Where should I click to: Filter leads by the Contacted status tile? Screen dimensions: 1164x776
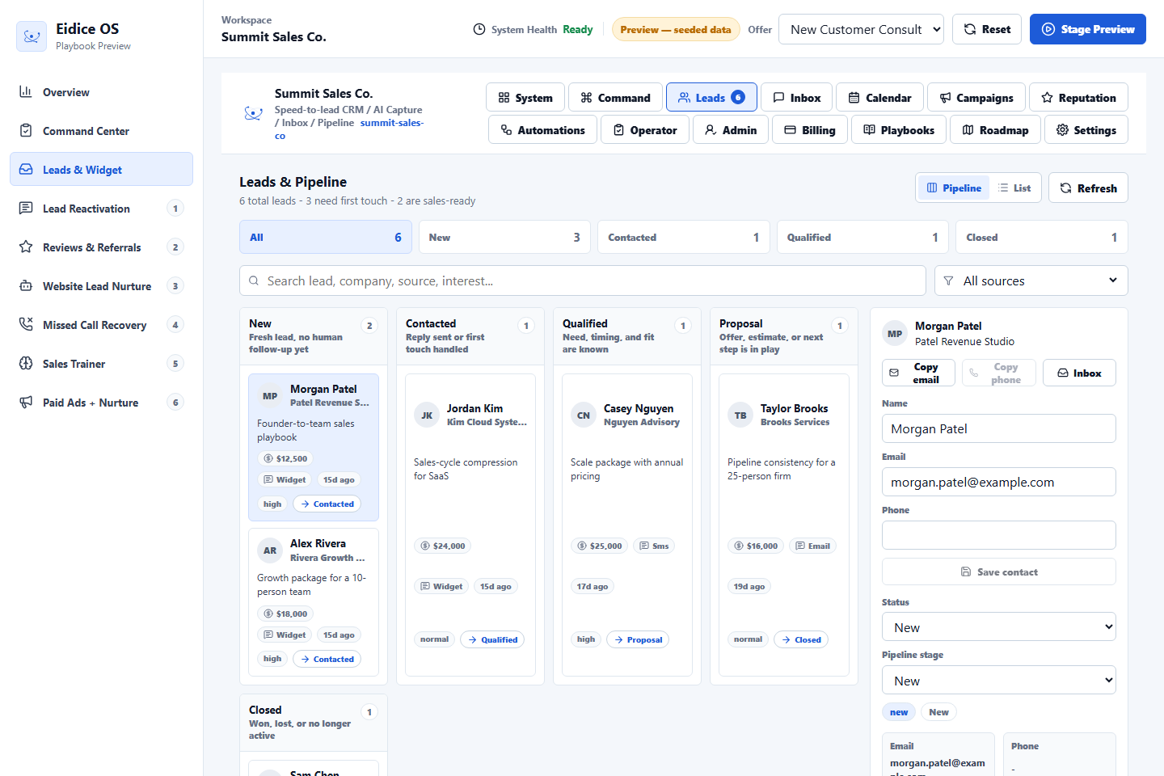click(x=684, y=237)
